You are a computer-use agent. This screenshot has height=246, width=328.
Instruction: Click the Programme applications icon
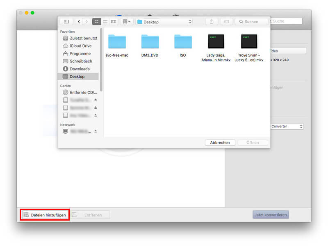[x=66, y=54]
